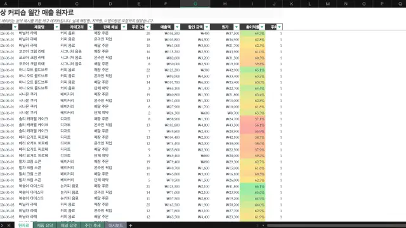Open the 제품명 column filter dropdown

click(56, 27)
